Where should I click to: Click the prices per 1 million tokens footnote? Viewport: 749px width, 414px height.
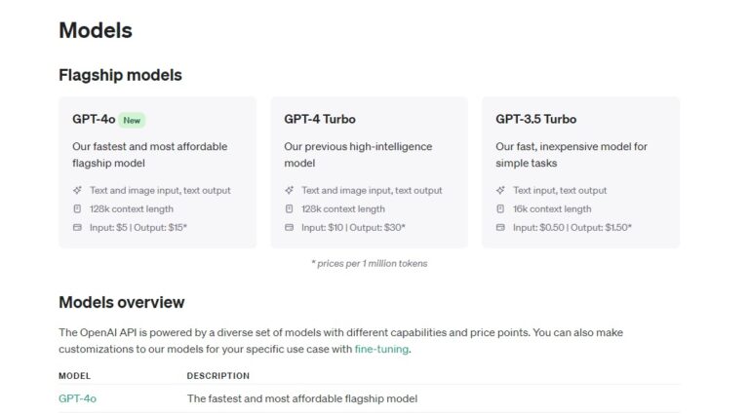369,263
